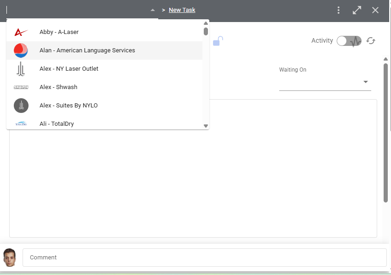Type in the Comment field
This screenshot has width=391, height=275.
204,258
